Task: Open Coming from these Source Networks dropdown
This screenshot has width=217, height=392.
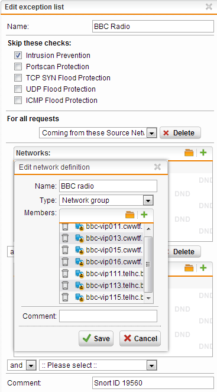Action: pos(98,133)
